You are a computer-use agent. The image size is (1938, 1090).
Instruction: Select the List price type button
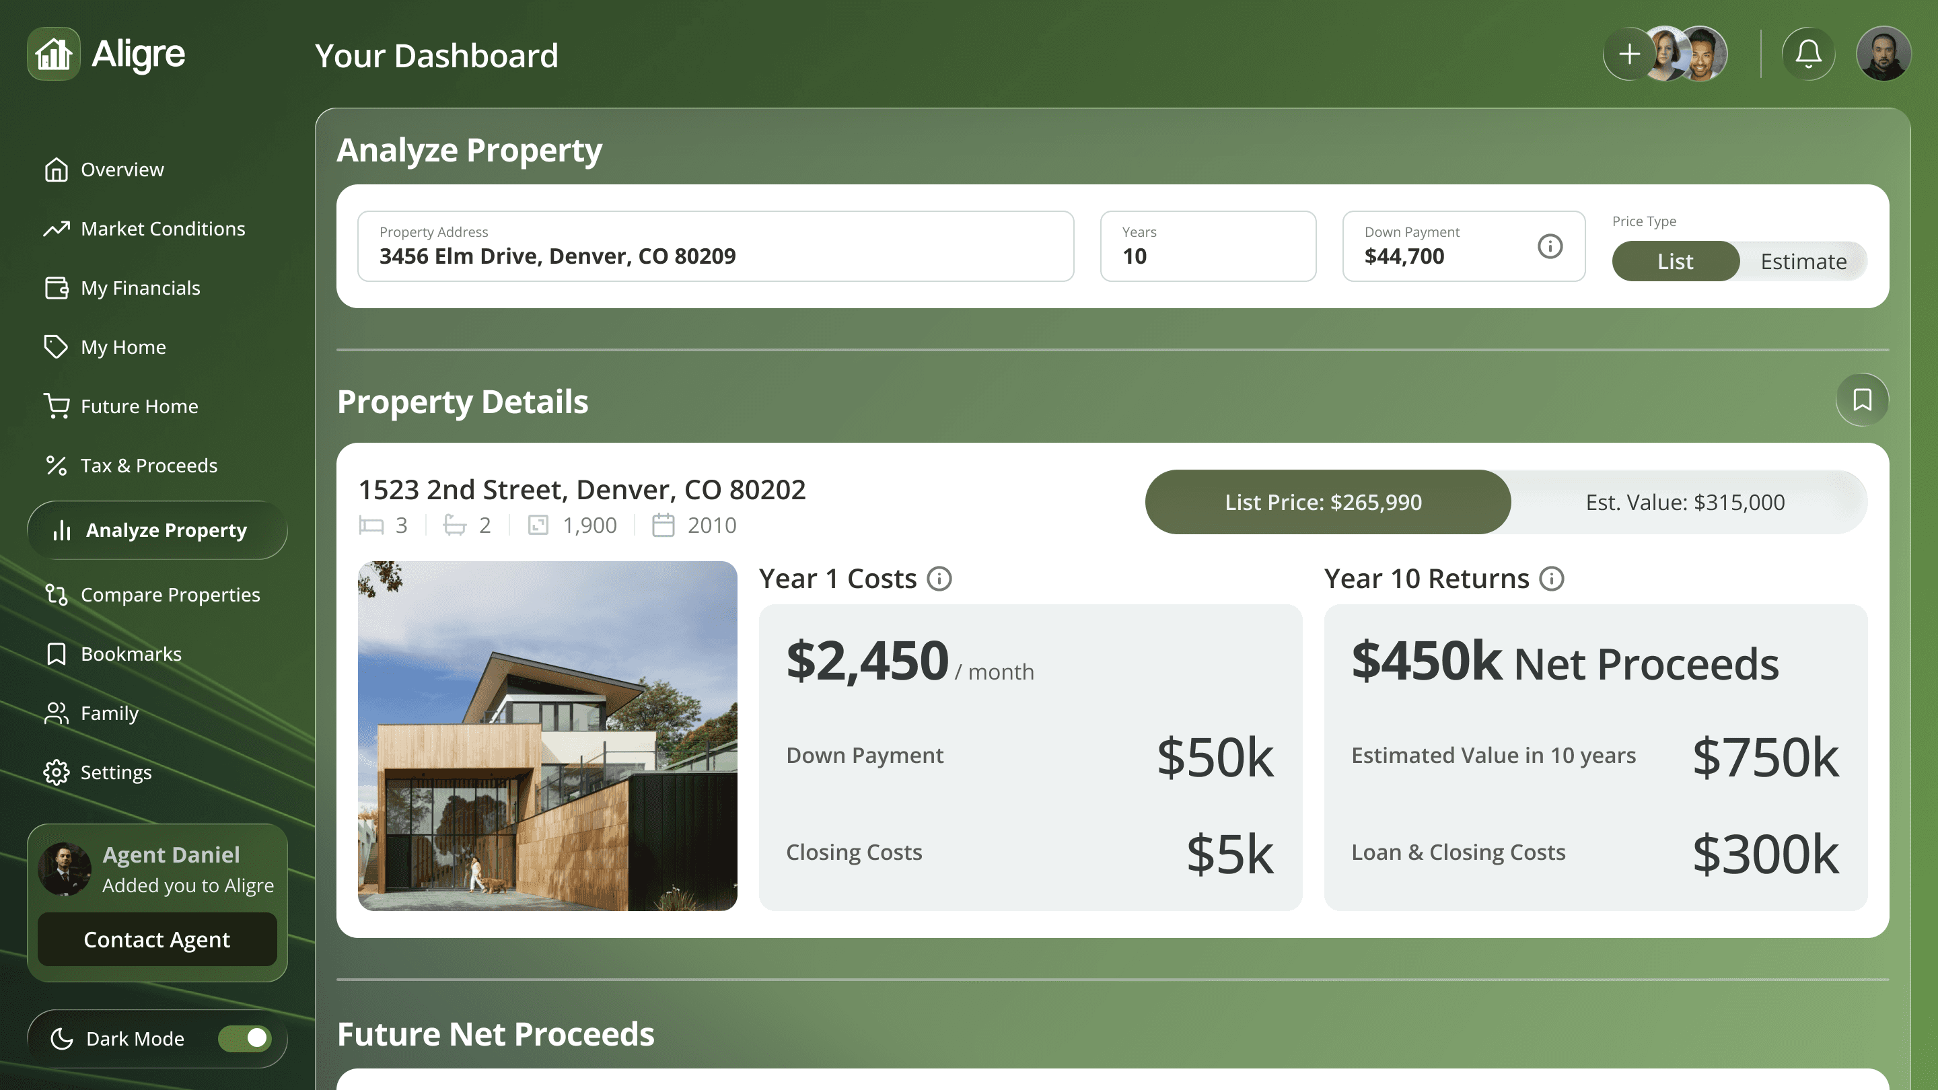point(1675,261)
